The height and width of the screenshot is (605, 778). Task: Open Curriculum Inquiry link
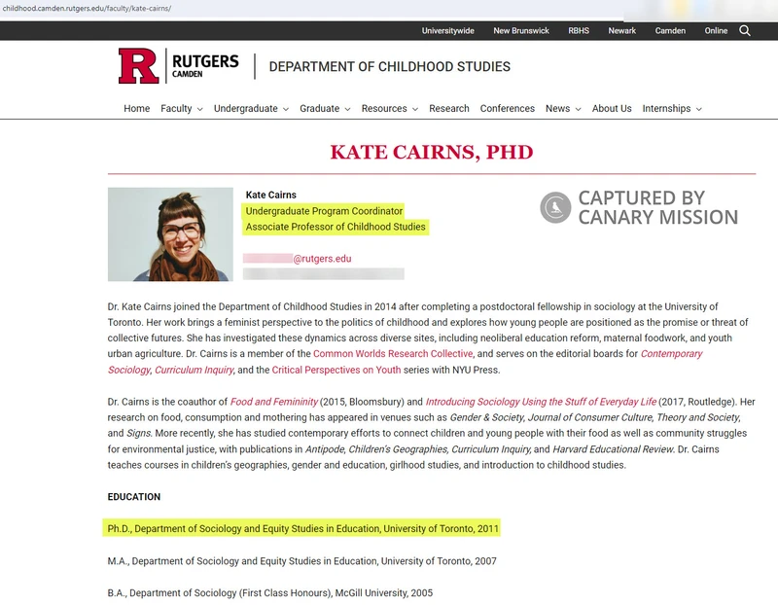coord(194,370)
